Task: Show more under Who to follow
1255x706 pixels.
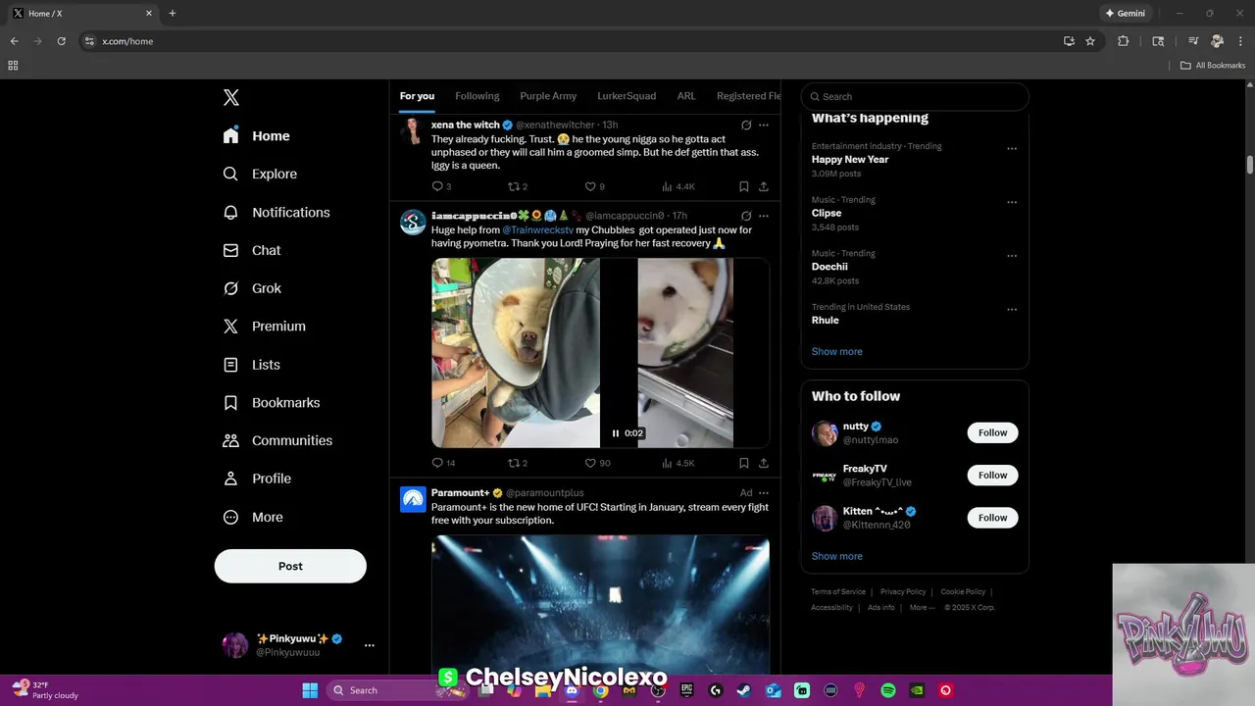Action: pyautogui.click(x=837, y=556)
